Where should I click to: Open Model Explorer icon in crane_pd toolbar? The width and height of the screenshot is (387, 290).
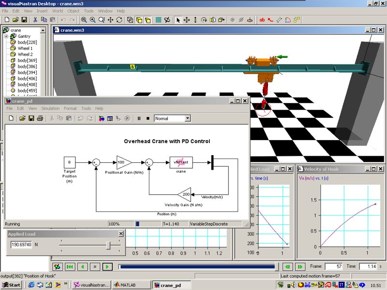coord(110,118)
